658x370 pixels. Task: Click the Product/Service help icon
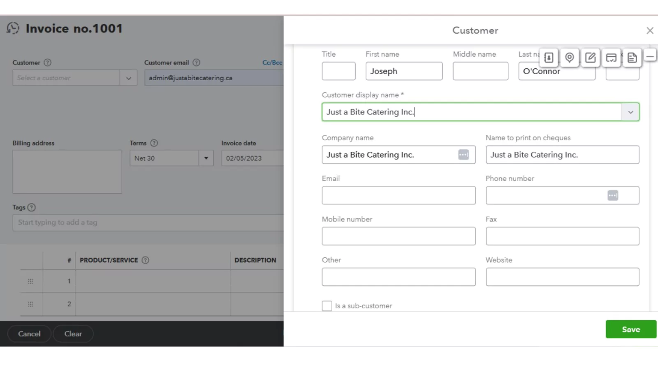coord(145,260)
